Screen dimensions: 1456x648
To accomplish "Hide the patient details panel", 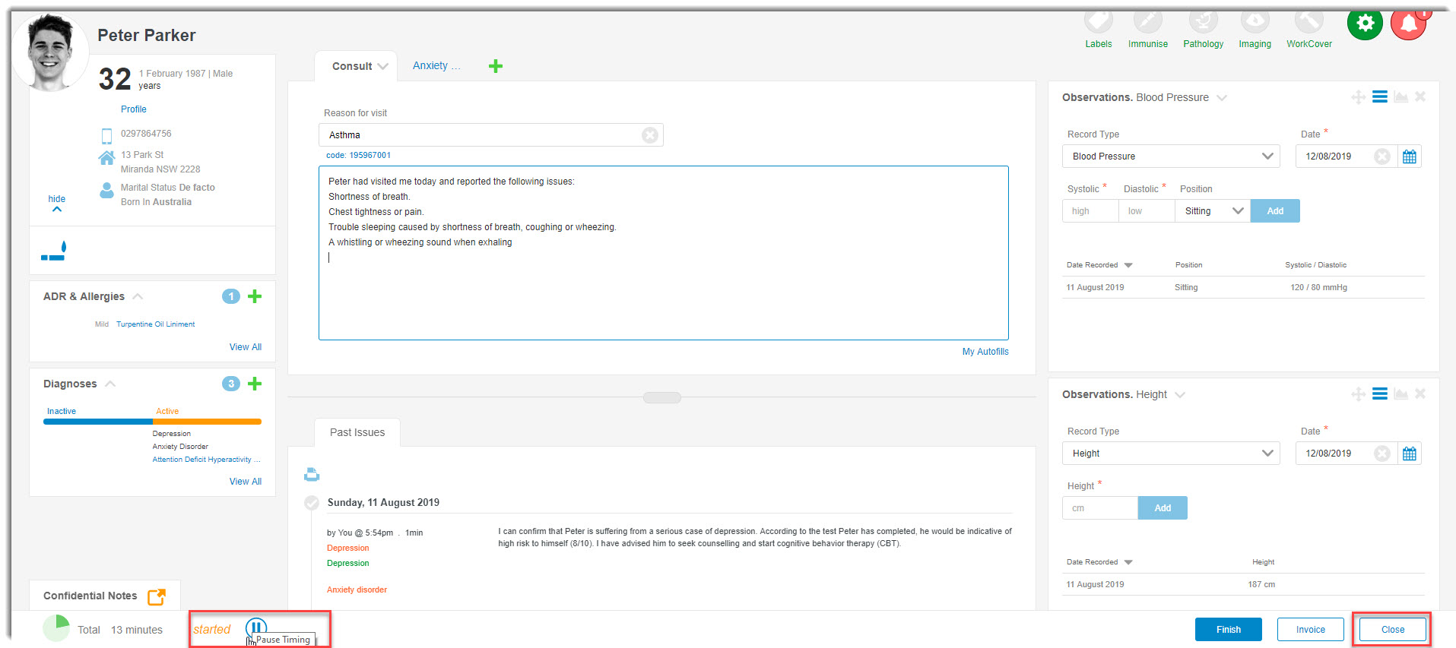I will click(57, 203).
